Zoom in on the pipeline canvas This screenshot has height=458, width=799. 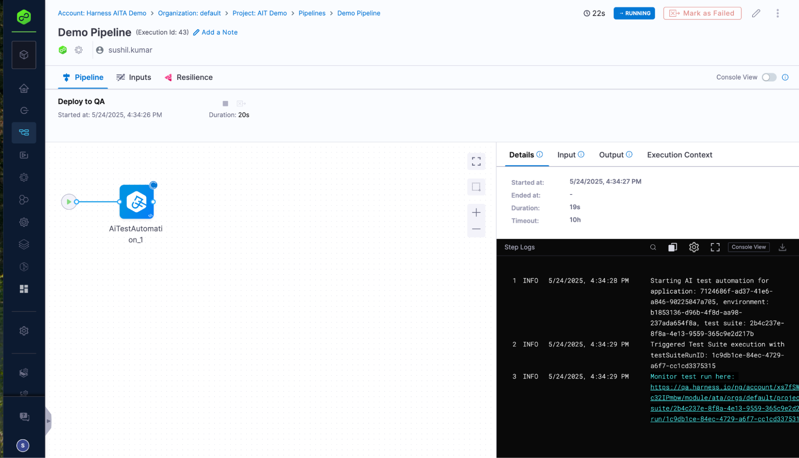476,212
